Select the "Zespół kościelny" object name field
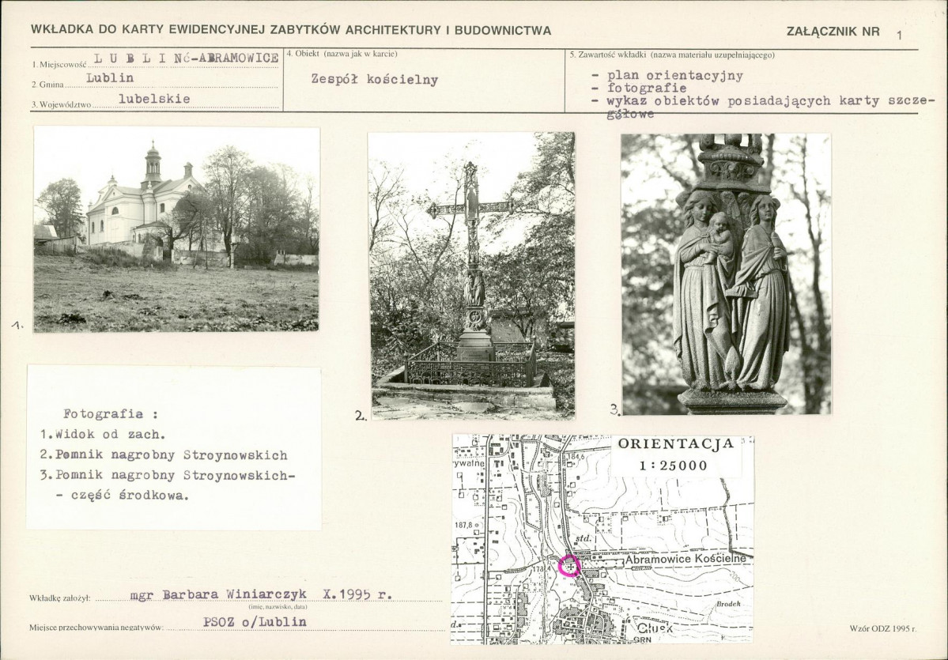This screenshot has height=660, width=948. (375, 80)
